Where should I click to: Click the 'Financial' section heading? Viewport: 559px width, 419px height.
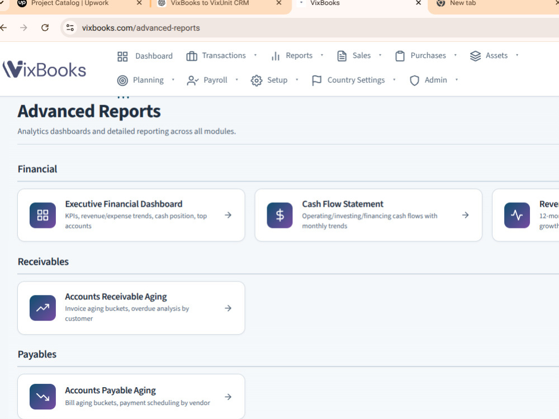(37, 169)
